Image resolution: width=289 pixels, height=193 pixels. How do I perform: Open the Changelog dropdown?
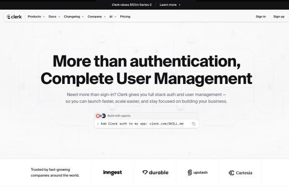pos(74,16)
